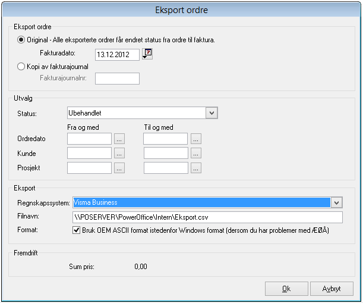Click the Fakturajournalnr input field

tap(118, 79)
